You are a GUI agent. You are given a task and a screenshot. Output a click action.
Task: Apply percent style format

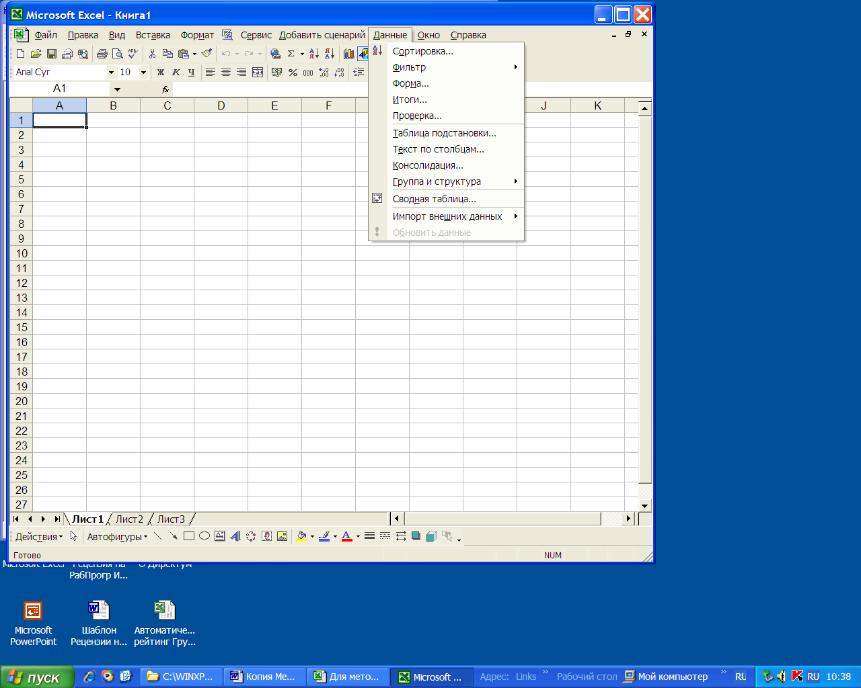click(x=293, y=72)
